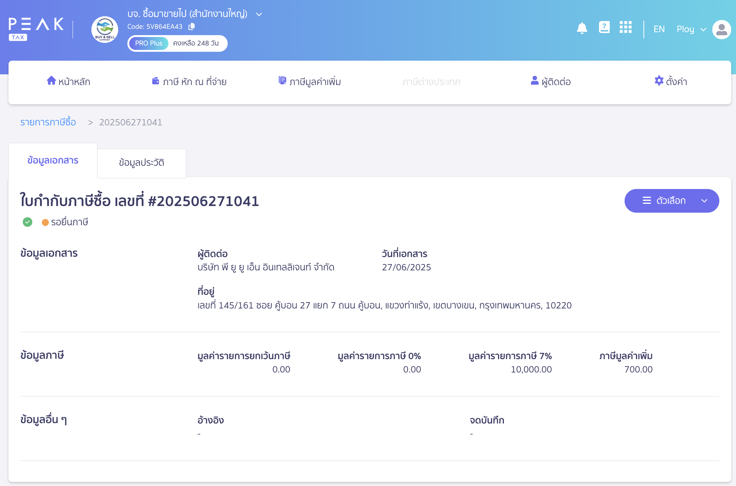Open the apps grid icon
This screenshot has height=486, width=736.
[x=625, y=27]
